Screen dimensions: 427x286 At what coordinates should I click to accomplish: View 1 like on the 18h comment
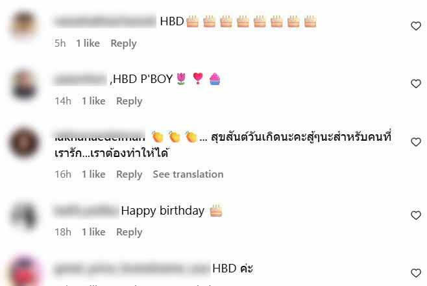pyautogui.click(x=93, y=232)
